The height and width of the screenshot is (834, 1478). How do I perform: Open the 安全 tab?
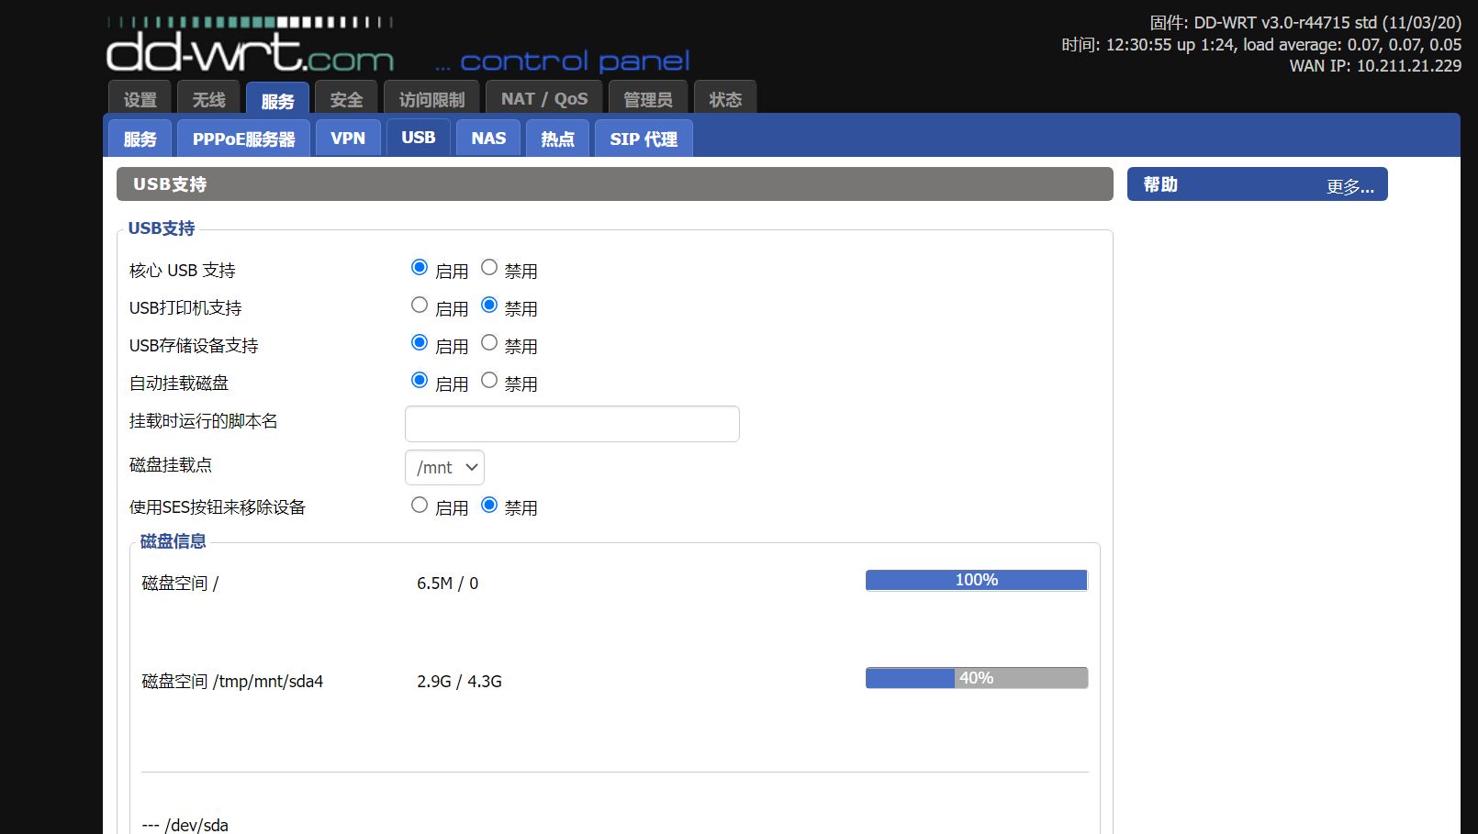(346, 99)
